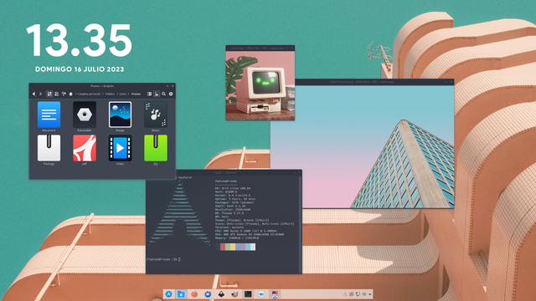Viewport: 536px width, 301px height.
Task: Open search in Dolphin toolbar
Action: pyautogui.click(x=164, y=94)
